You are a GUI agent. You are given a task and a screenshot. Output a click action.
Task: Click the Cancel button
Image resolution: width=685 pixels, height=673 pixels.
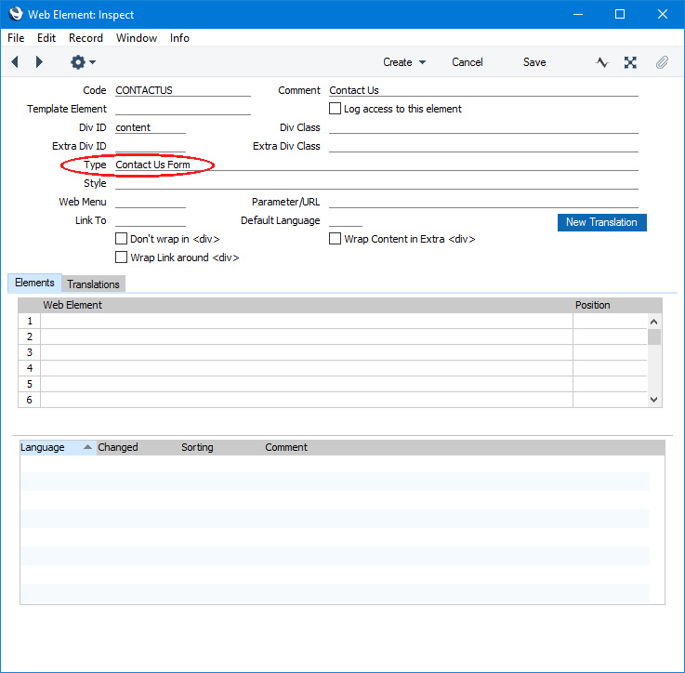(467, 62)
